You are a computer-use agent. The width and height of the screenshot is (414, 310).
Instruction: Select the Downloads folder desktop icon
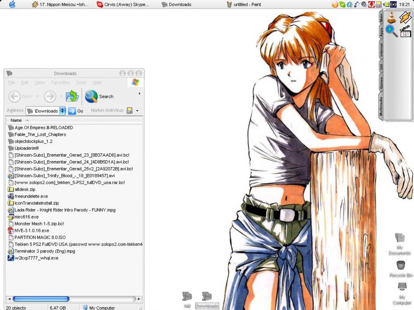207,300
